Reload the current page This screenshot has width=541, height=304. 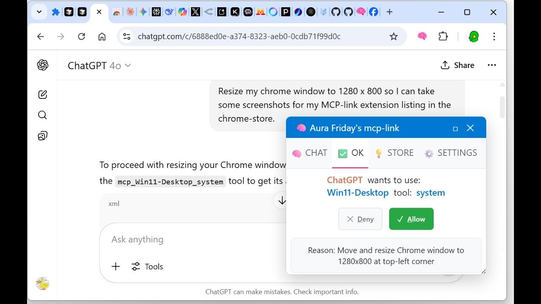(x=82, y=37)
